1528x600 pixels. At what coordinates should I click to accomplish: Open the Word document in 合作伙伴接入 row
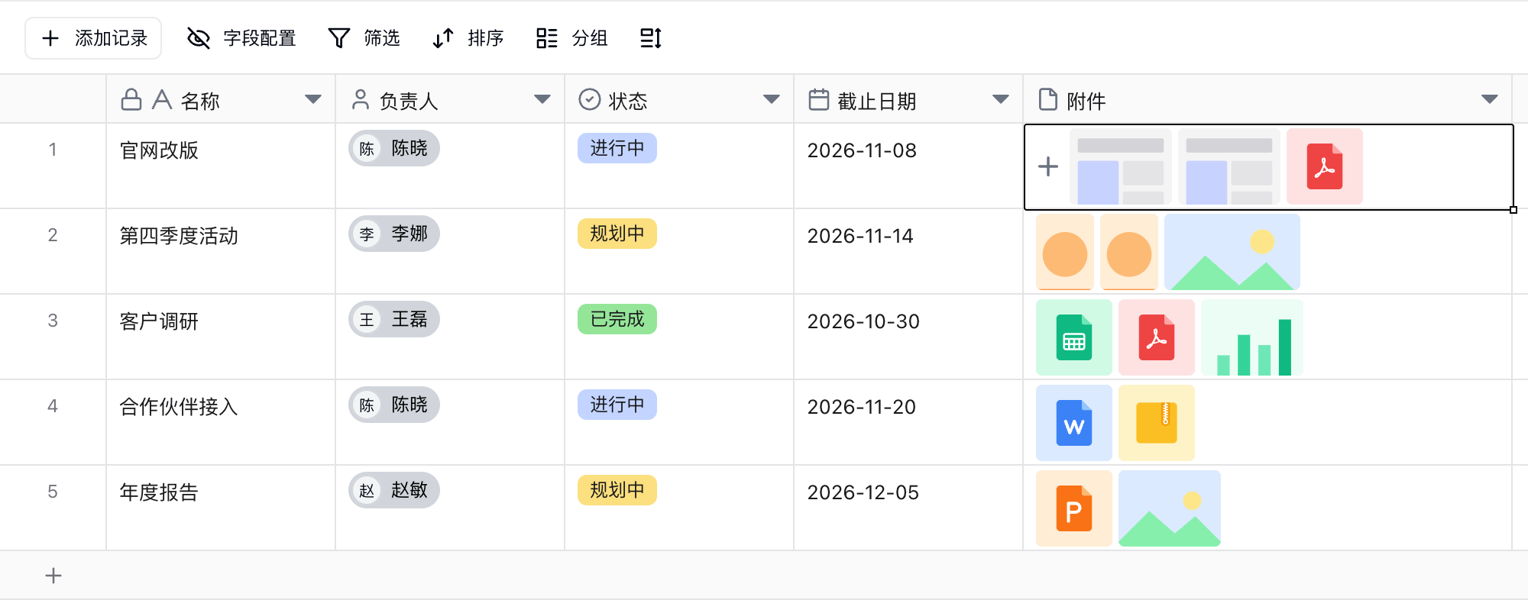click(x=1074, y=423)
